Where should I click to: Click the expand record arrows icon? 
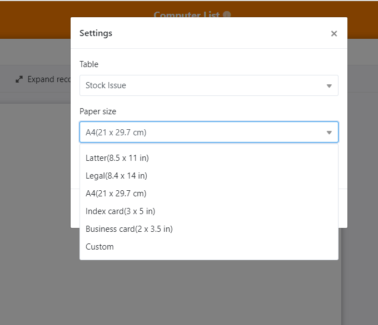click(x=19, y=79)
